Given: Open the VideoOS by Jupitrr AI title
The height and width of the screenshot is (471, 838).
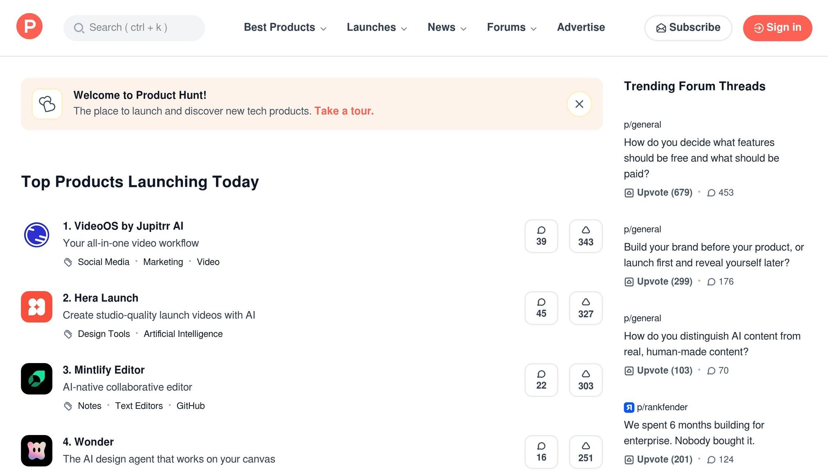Looking at the screenshot, I should tap(123, 226).
